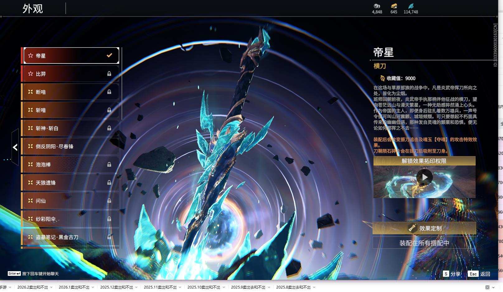
Task: Click the lock icon on the 断喑 row
Action: pyautogui.click(x=109, y=92)
